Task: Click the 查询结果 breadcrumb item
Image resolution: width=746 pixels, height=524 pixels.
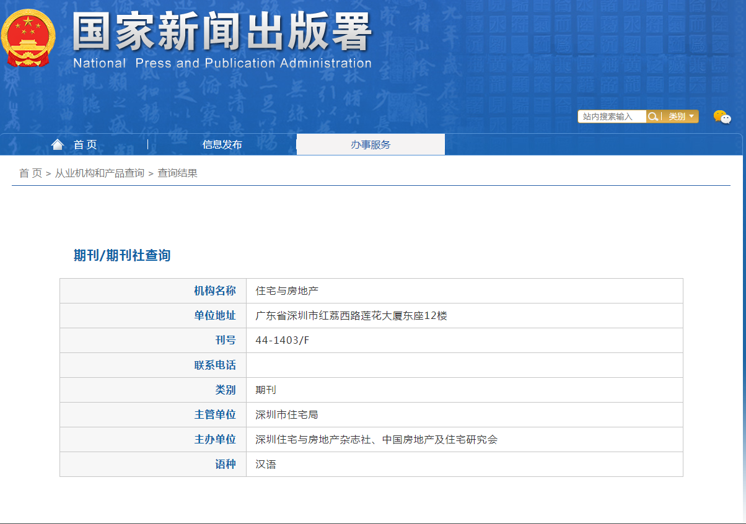Action: coord(177,173)
